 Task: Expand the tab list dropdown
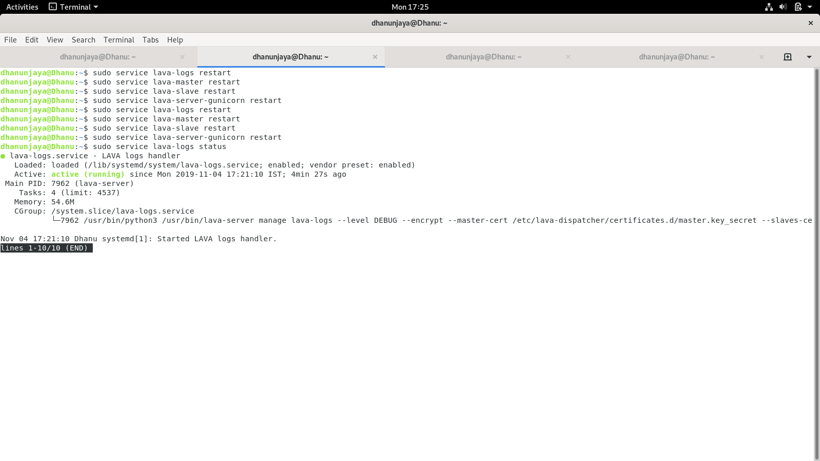tap(809, 57)
